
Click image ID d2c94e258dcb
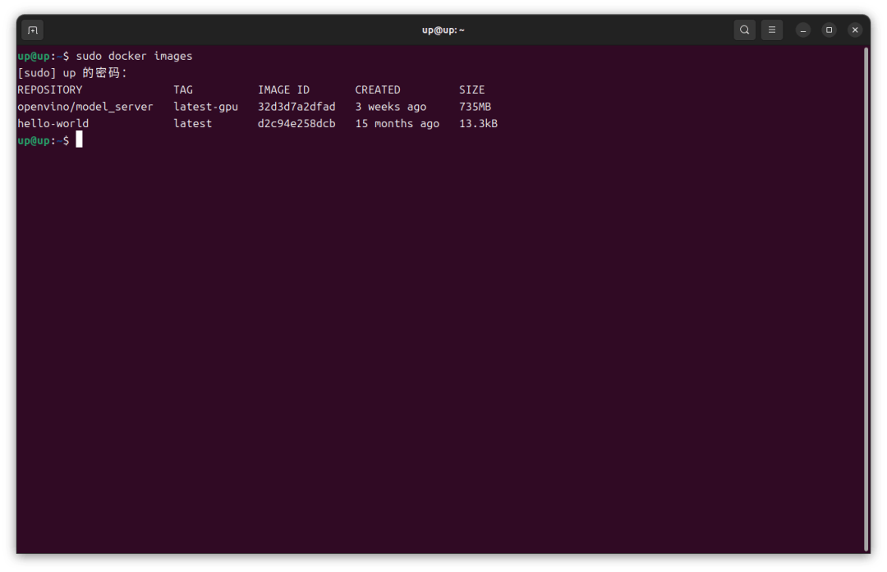point(296,123)
